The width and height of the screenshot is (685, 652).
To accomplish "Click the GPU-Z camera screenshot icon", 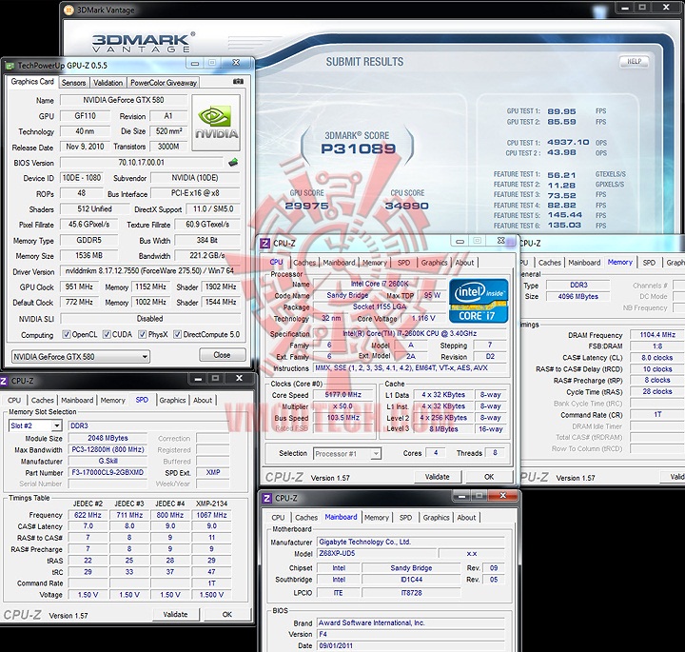I will (x=238, y=82).
